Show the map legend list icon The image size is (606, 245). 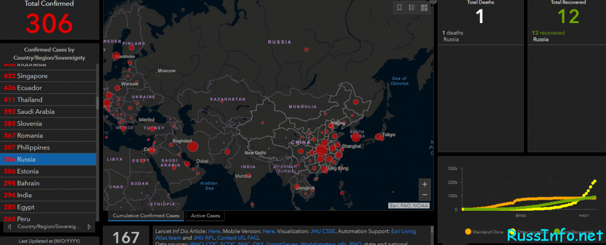[x=412, y=8]
